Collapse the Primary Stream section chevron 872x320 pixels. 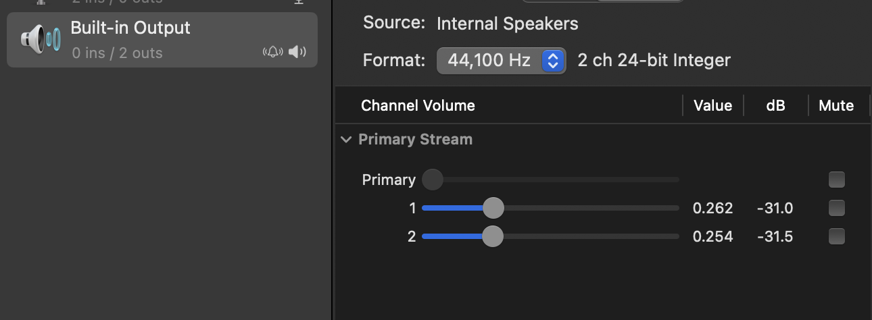(346, 140)
